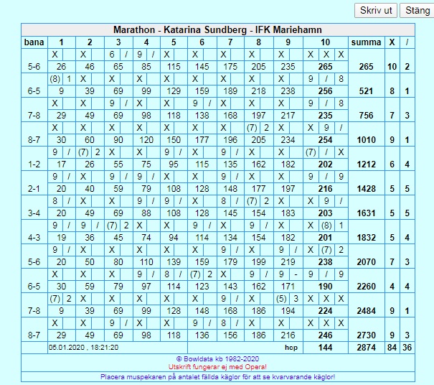Click cumulative sum 2070

tap(366, 261)
